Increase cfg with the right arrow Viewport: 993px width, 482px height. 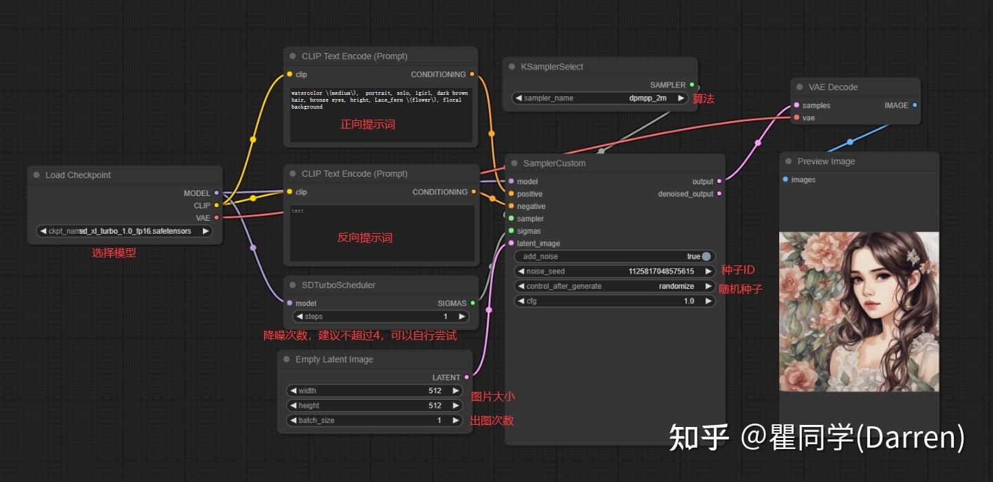tap(708, 301)
